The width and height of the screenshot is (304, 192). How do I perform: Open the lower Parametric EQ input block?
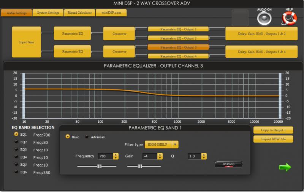(72, 51)
